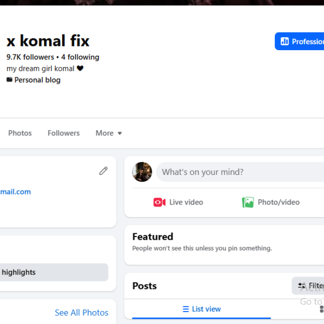Click the bio text "my dream girl komal"

pyautogui.click(x=40, y=69)
